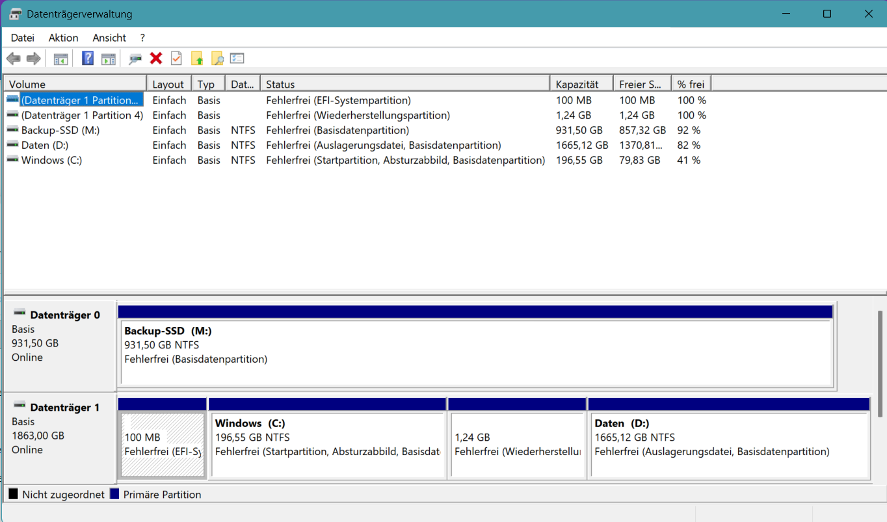Click the Back arrow in the toolbar
This screenshot has height=522, width=887.
[x=13, y=59]
